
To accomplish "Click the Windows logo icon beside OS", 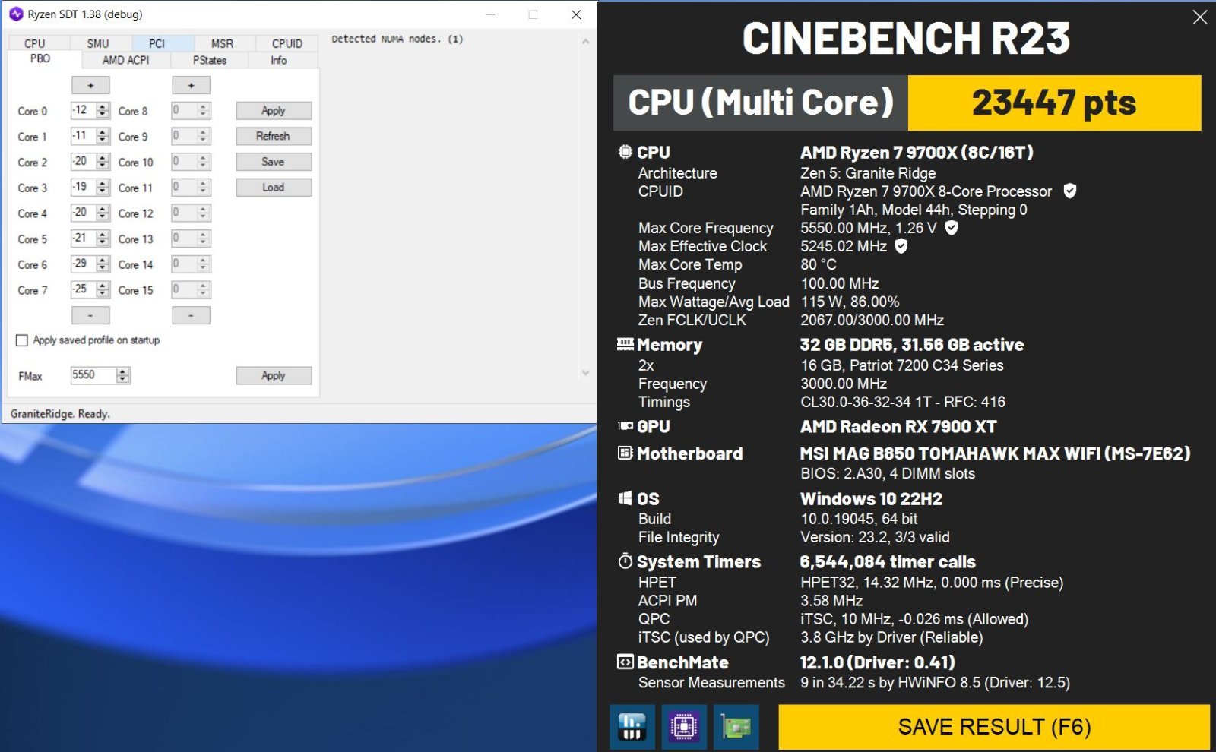I will click(625, 498).
